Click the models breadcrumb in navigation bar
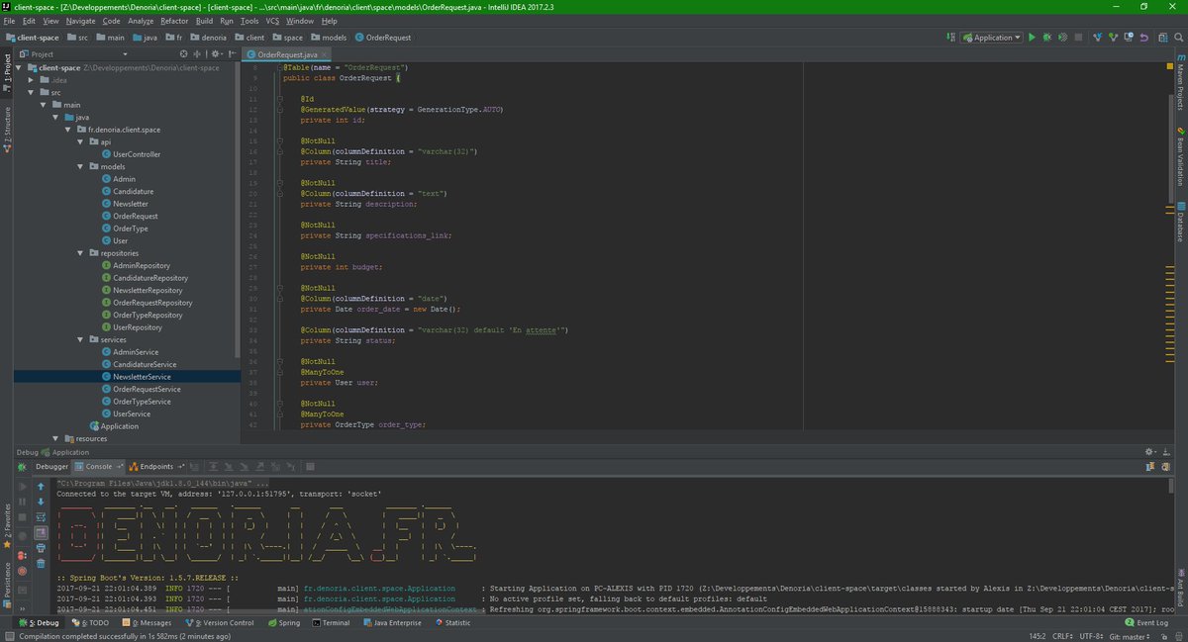The image size is (1188, 642). coord(329,38)
